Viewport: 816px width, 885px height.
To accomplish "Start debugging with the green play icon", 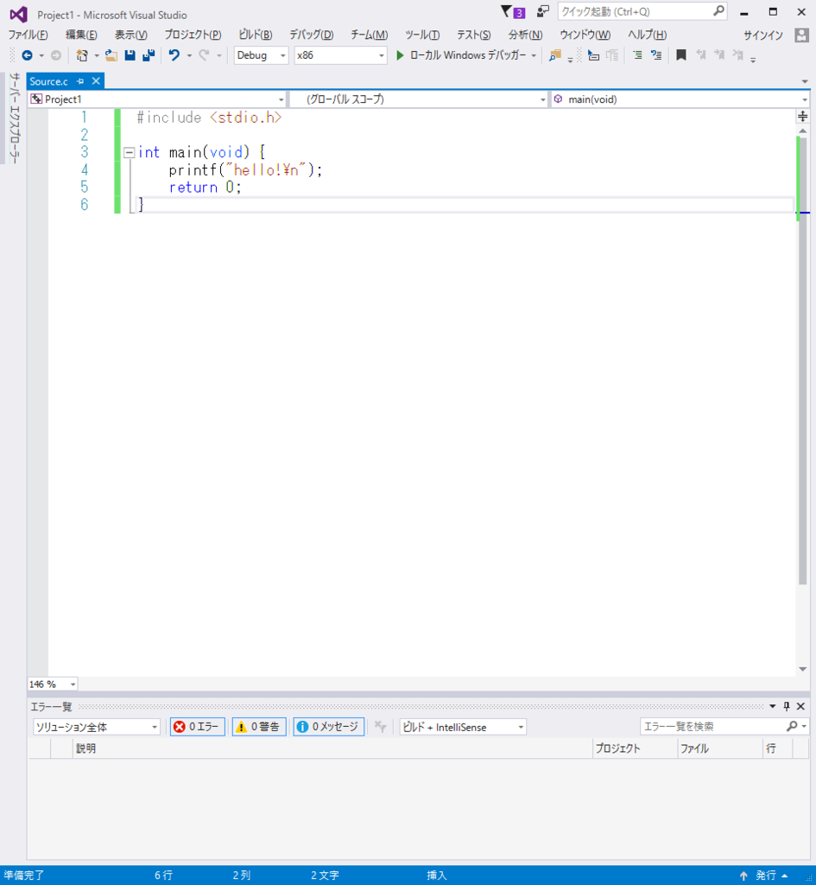I will point(400,55).
